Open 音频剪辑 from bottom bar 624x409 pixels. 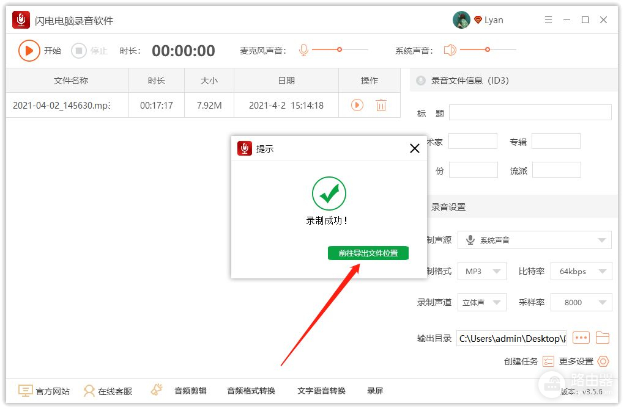(x=190, y=391)
